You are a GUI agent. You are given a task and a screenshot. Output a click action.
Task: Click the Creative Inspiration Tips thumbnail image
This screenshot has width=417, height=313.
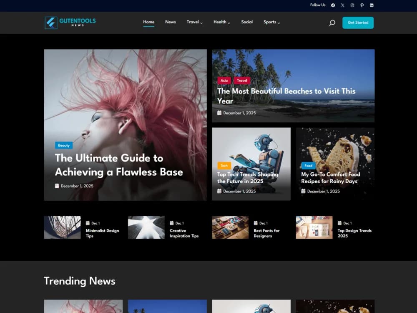point(146,227)
